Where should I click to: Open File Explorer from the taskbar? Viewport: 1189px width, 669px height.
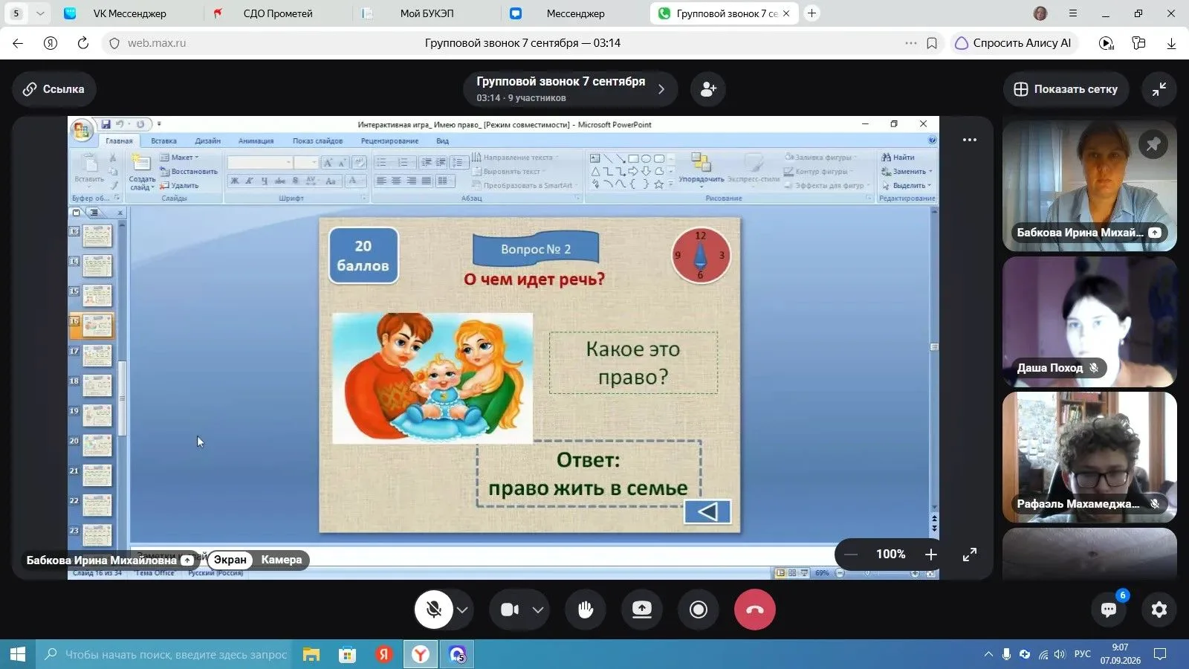click(x=311, y=654)
